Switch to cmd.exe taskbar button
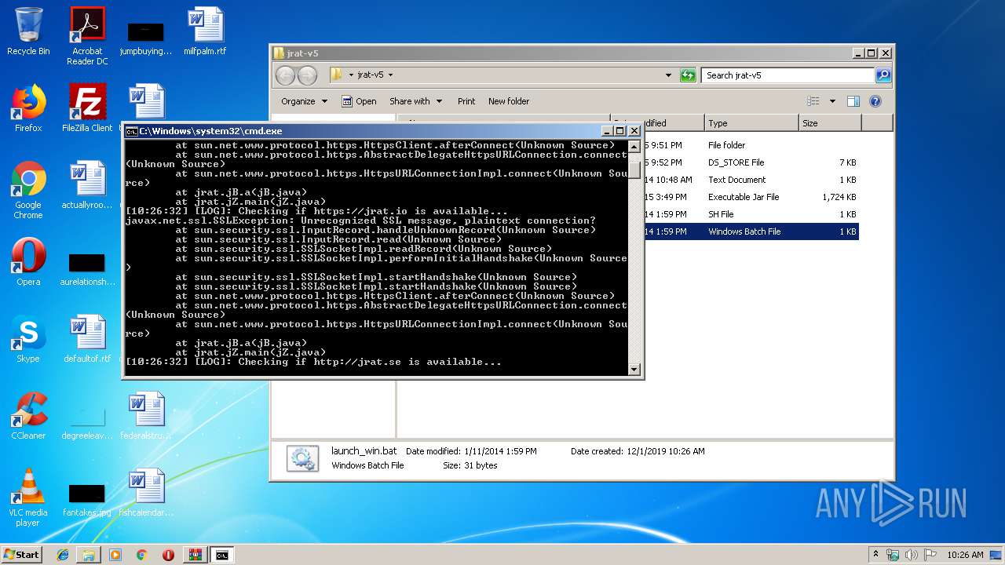The width and height of the screenshot is (1005, 565). tap(222, 555)
